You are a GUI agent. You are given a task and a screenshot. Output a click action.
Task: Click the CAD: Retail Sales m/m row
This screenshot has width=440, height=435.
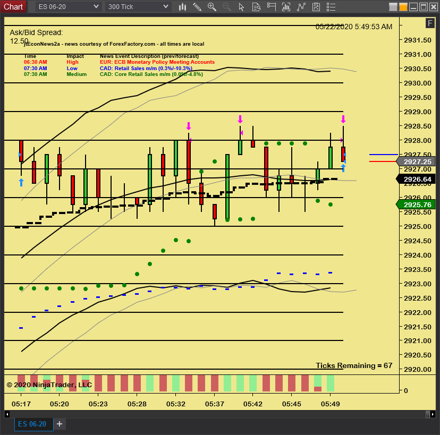point(108,68)
